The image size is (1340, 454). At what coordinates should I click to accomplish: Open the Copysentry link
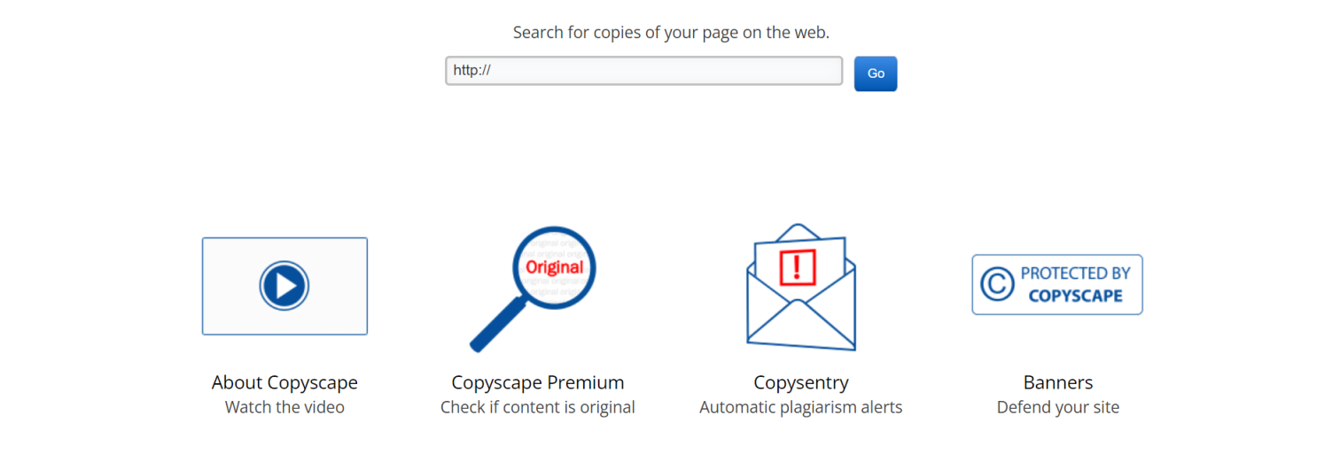[x=801, y=382]
